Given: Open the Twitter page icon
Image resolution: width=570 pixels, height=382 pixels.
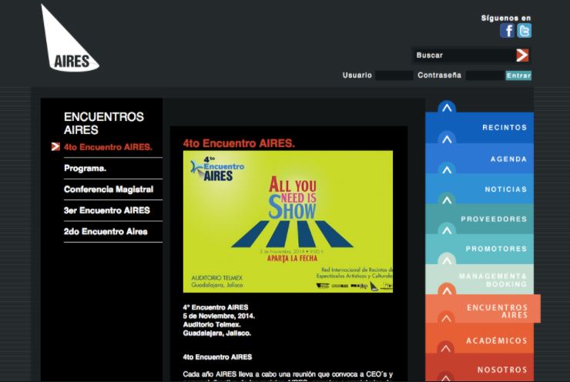Looking at the screenshot, I should pos(525,31).
